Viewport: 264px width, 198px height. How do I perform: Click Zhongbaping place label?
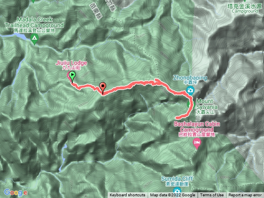(x=190, y=80)
